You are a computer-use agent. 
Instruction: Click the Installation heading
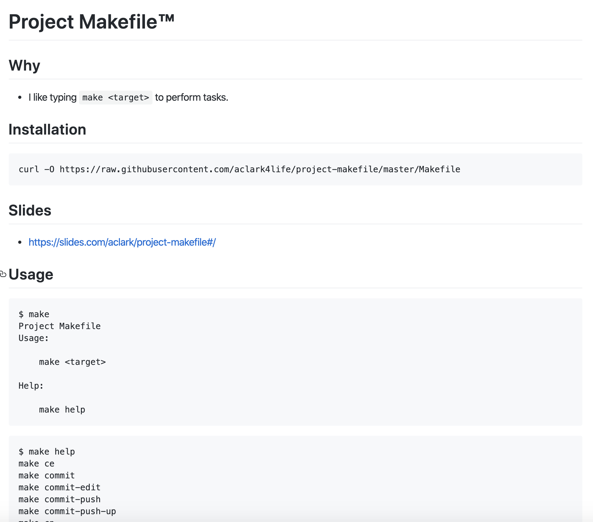point(47,130)
